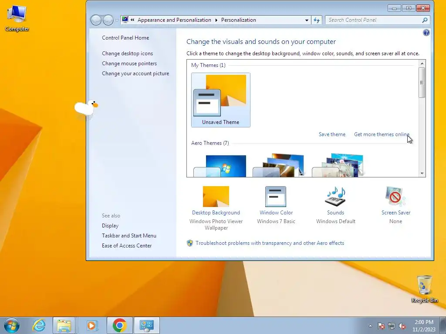Click the Personalization breadcrumb
446x334 pixels.
[x=238, y=20]
